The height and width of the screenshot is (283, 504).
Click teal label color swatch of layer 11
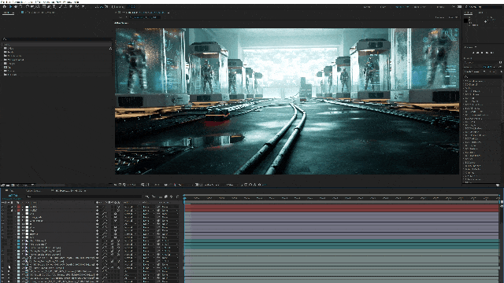(x=19, y=241)
